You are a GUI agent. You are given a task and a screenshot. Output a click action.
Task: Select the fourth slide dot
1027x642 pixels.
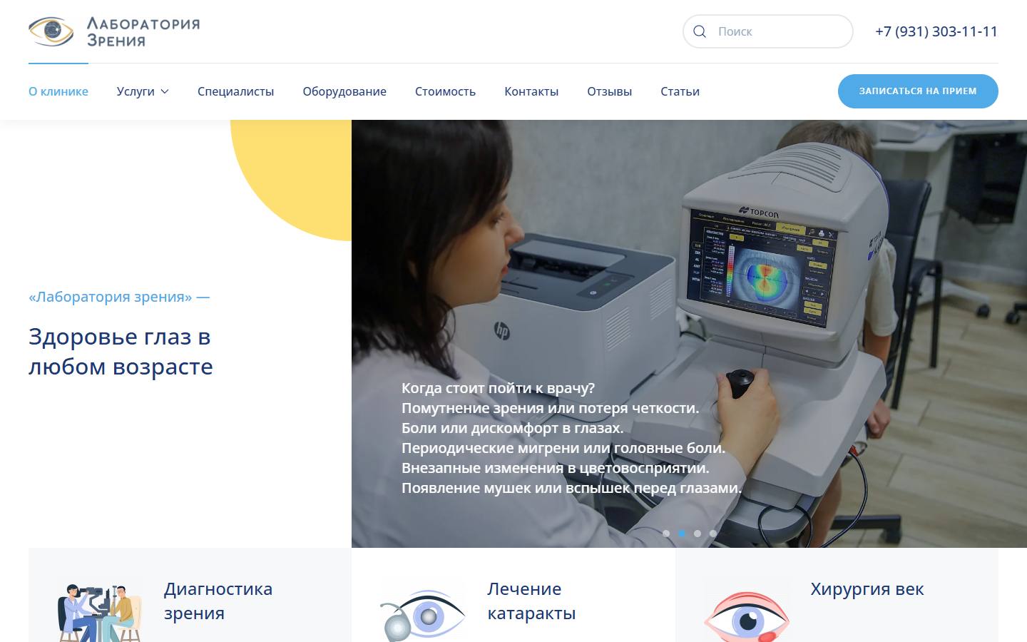point(713,534)
